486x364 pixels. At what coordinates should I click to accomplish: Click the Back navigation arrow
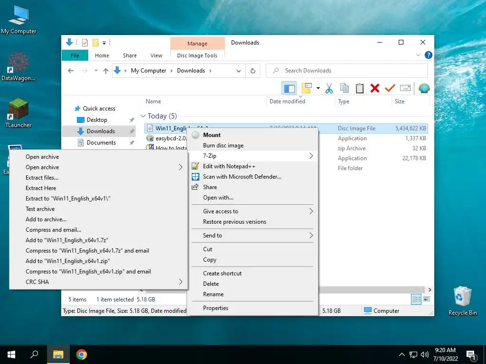tap(71, 71)
